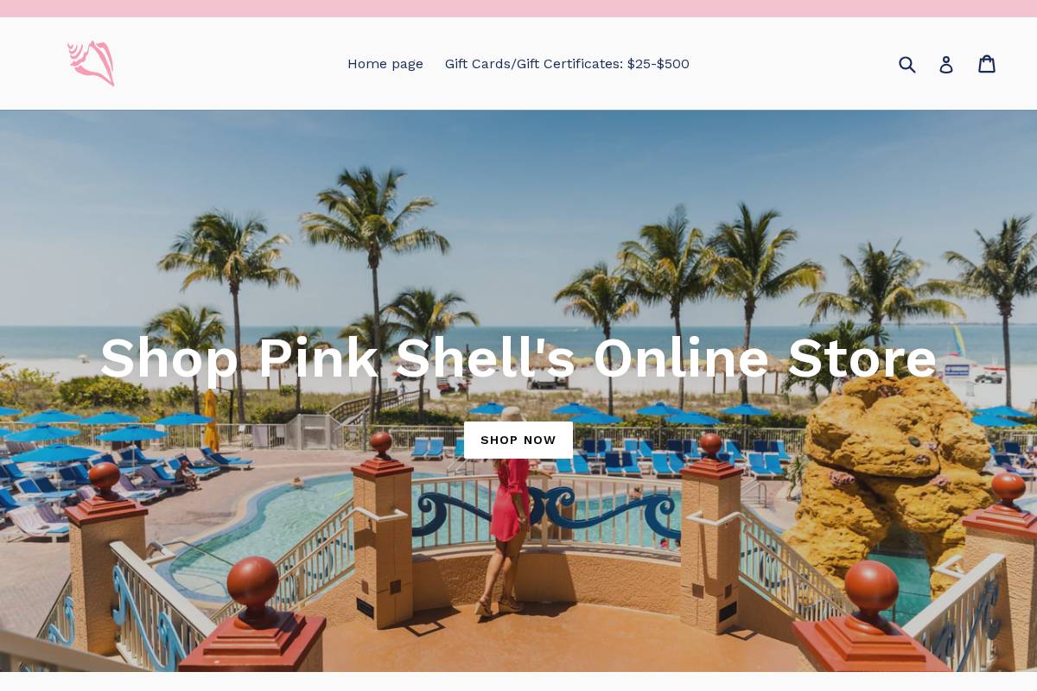Screen dimensions: 1037x691
Task: Click the Shop Pink Shell's Online Store heading
Action: (x=518, y=358)
